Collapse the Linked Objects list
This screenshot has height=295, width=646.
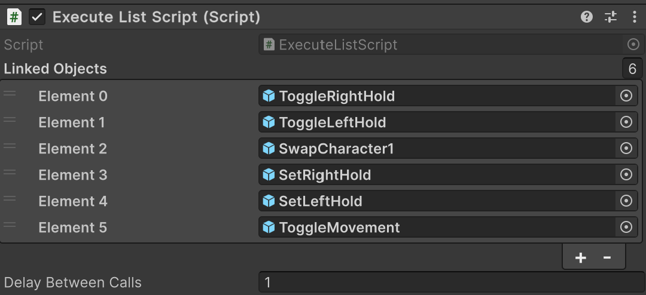[x=56, y=69]
